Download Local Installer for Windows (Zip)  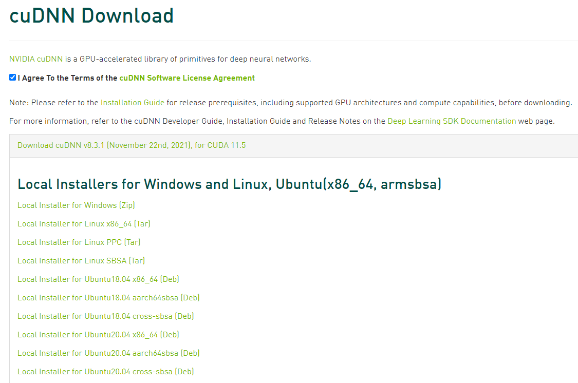click(76, 205)
